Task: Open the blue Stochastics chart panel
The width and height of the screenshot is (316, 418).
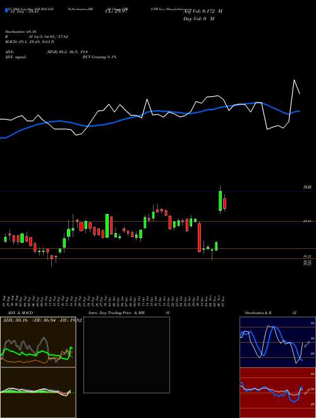Action: [277, 342]
